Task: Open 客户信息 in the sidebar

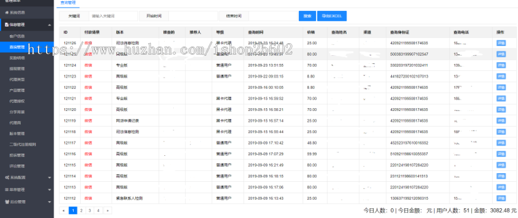Action: pyautogui.click(x=17, y=36)
